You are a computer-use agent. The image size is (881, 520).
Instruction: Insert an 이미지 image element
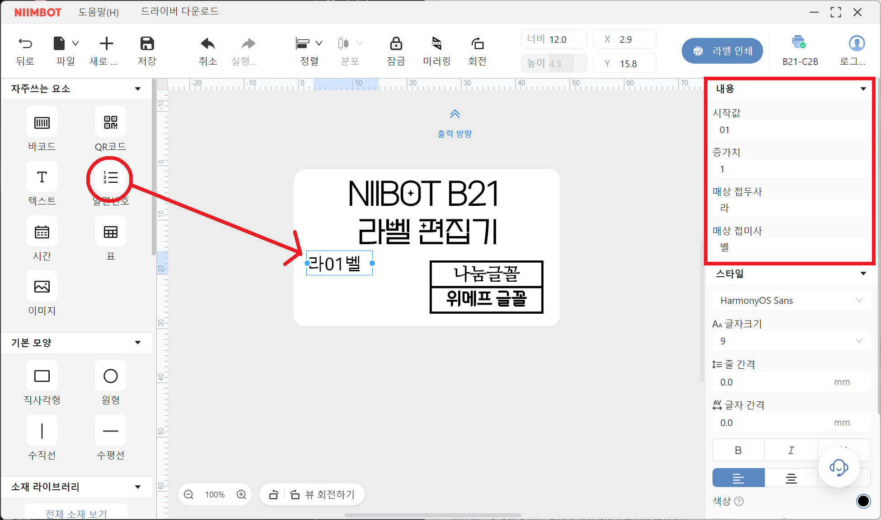click(42, 286)
